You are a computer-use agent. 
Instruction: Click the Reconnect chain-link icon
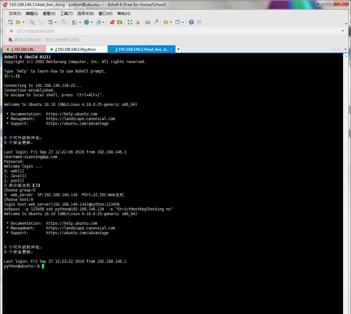[40, 22]
